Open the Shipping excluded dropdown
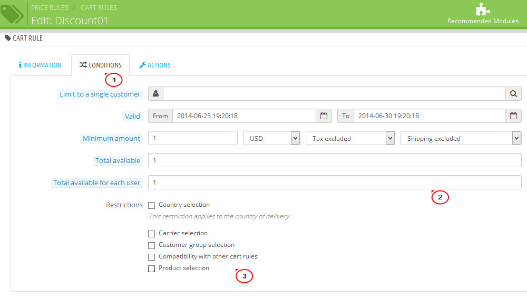Screen dimensions: 527x297 461,138
